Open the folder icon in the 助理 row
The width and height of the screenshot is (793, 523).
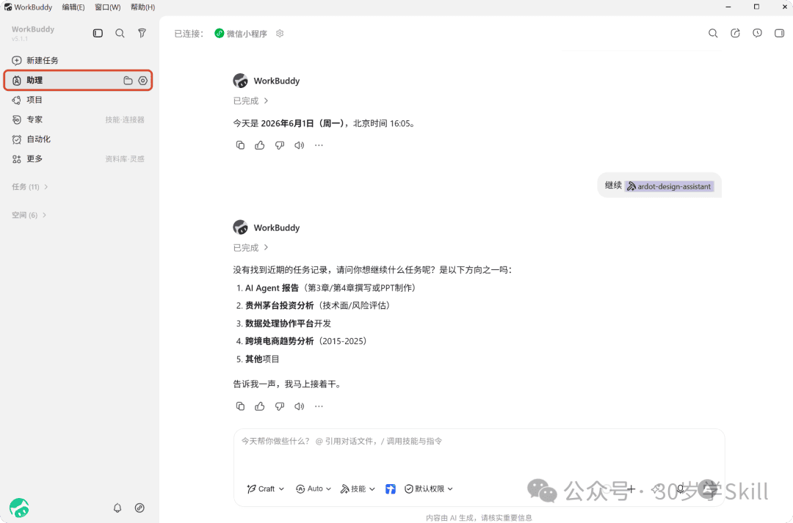128,81
